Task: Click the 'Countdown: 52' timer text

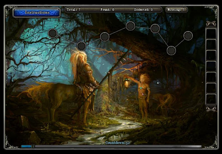Action: (x=118, y=143)
